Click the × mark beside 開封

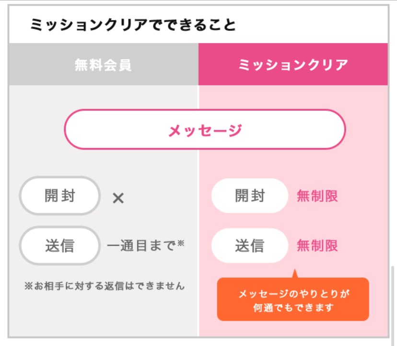click(118, 198)
